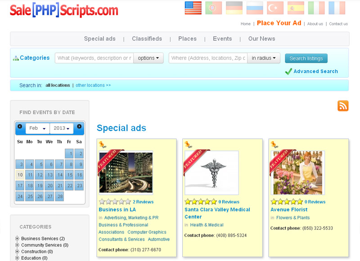Open the Events menu tab
This screenshot has width=360, height=261.
coord(222,39)
